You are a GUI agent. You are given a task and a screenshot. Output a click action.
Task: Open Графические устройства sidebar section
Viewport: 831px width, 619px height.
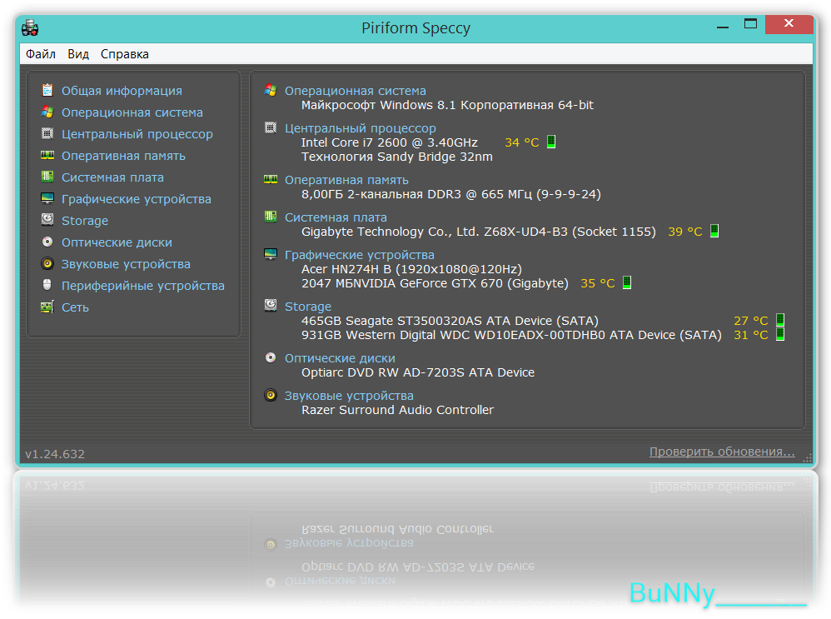[137, 199]
